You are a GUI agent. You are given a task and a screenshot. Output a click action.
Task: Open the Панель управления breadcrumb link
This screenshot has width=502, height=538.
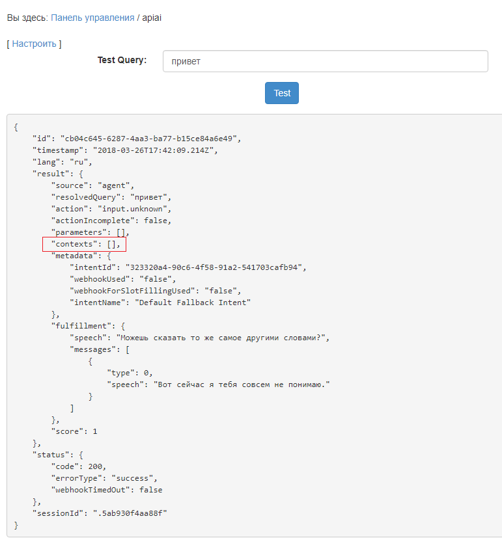(x=92, y=18)
